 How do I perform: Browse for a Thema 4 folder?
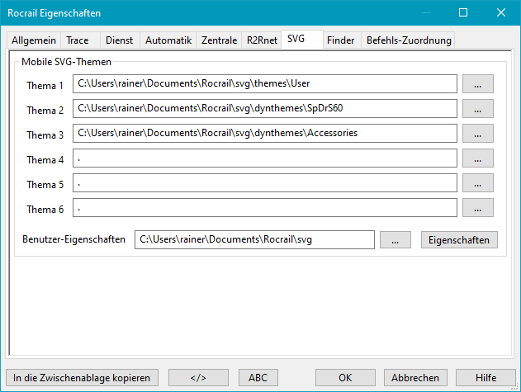coord(478,158)
